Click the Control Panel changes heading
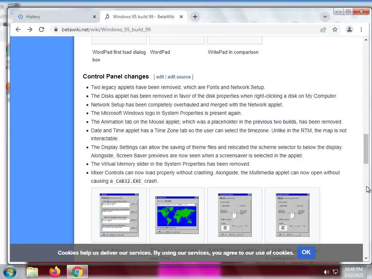Screen dimensions: 372x279 [x=116, y=76]
